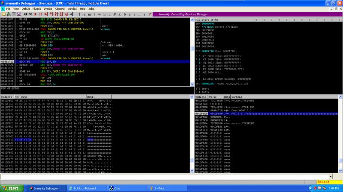The image size is (343, 192).
Task: Run the program with the red play icon
Action: pos(36,15)
